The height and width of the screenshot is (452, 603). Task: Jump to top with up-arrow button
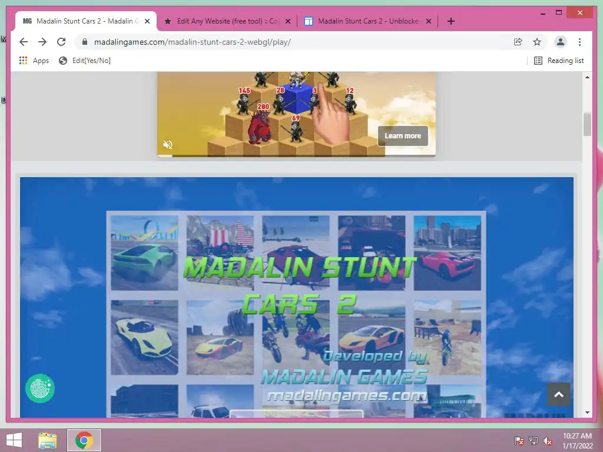coord(559,394)
